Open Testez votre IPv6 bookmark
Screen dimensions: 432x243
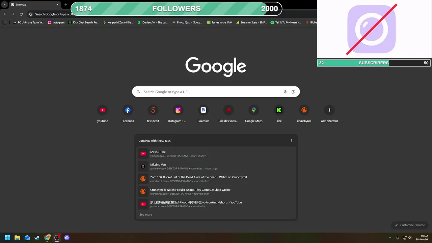click(x=220, y=23)
